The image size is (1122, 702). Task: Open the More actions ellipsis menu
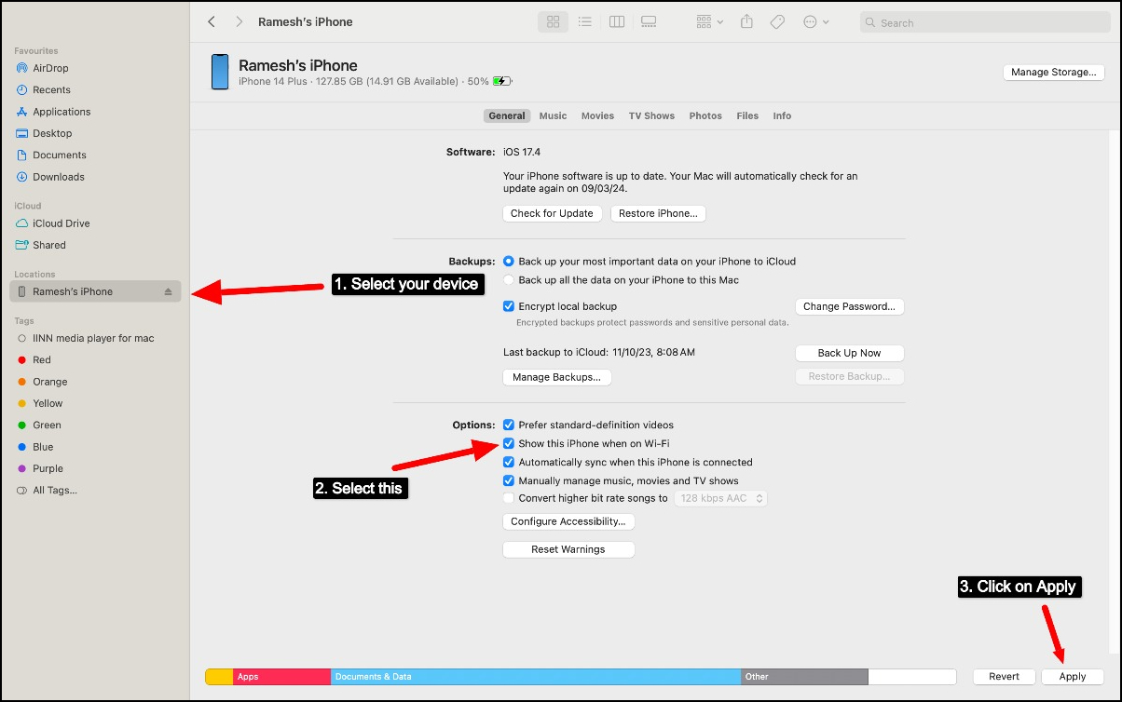coord(815,21)
